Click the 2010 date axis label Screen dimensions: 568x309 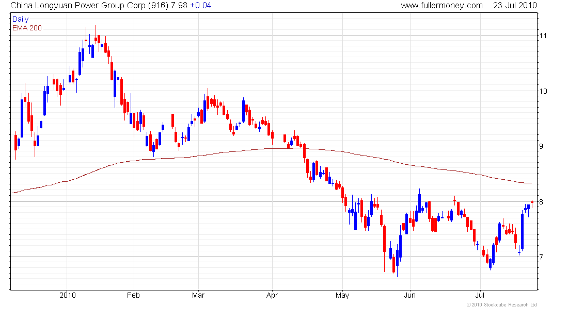tap(67, 295)
